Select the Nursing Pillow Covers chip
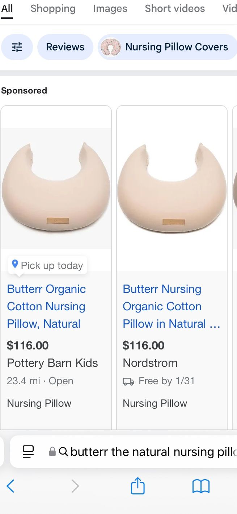The image size is (237, 514). click(x=166, y=47)
